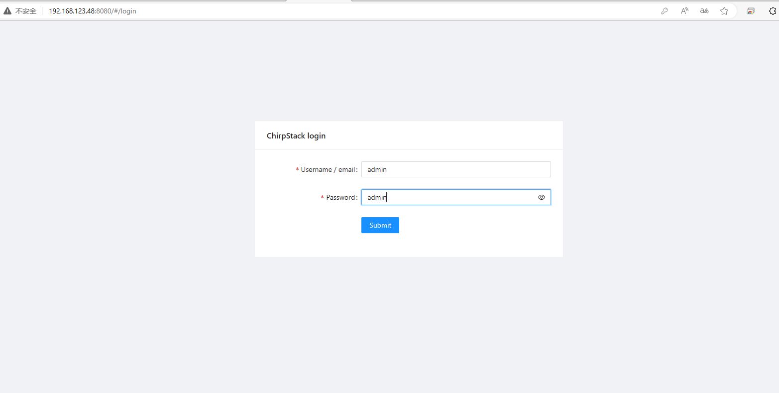
Task: Focus the Password input field
Action: point(456,197)
